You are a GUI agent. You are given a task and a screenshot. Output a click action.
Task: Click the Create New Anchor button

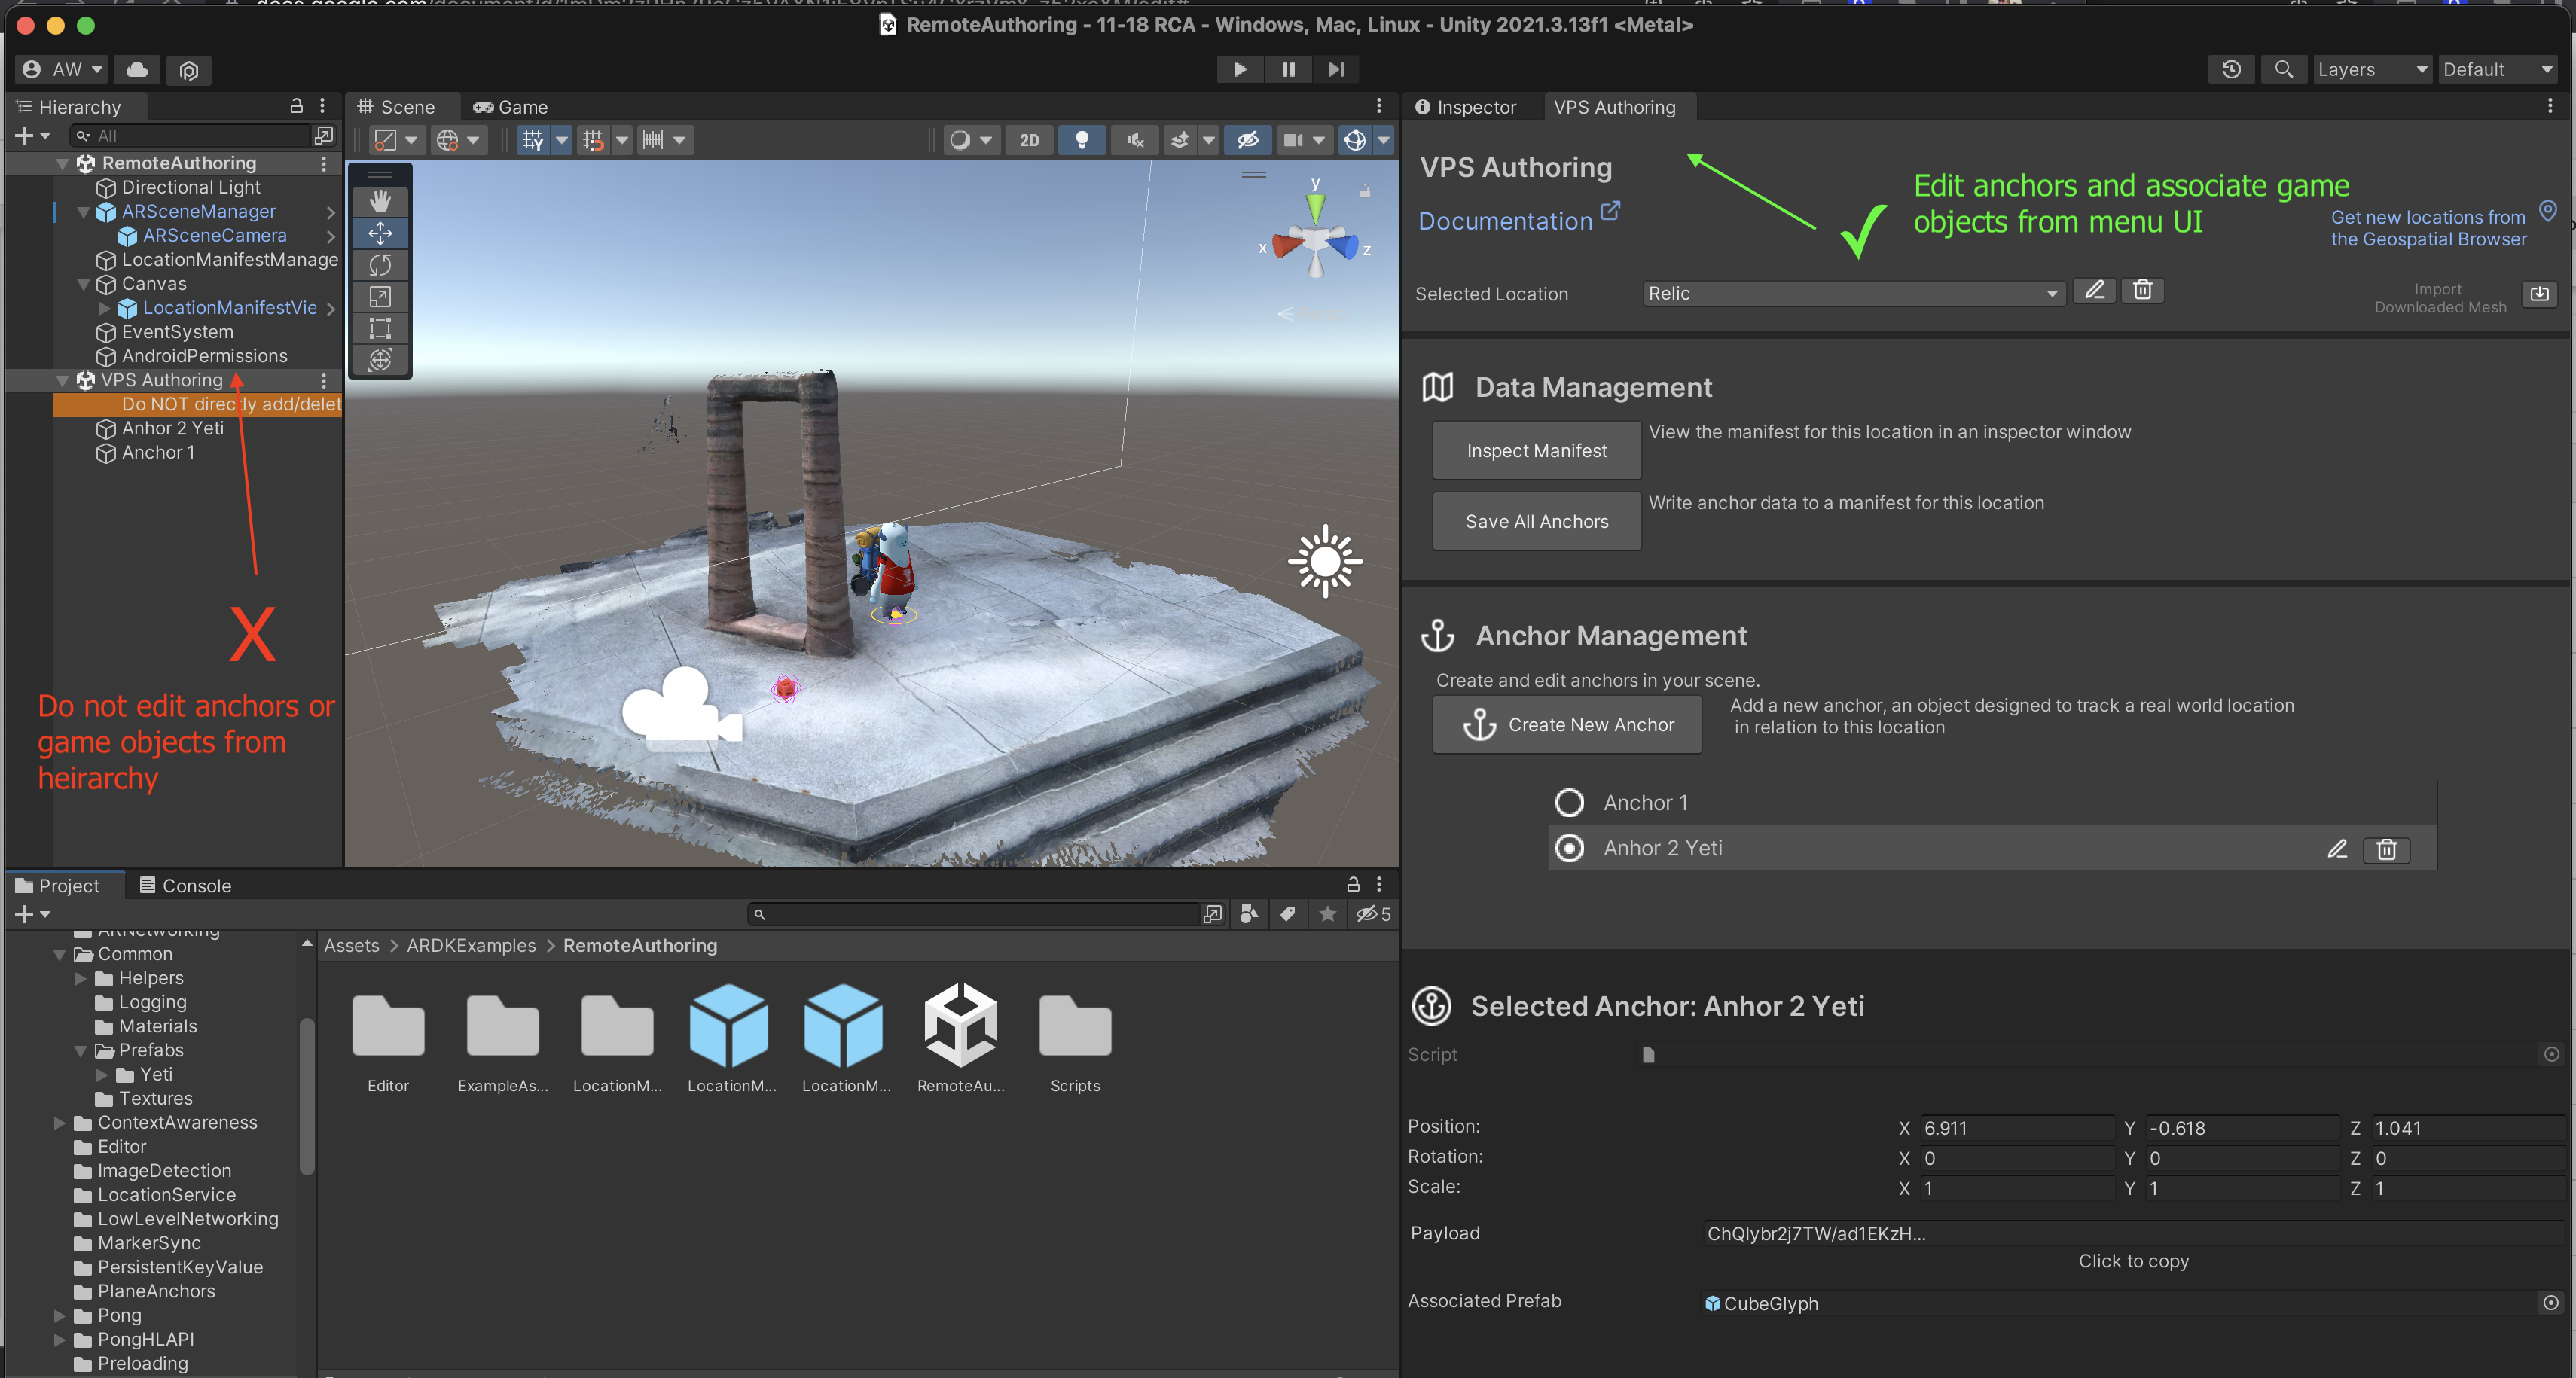1567,724
